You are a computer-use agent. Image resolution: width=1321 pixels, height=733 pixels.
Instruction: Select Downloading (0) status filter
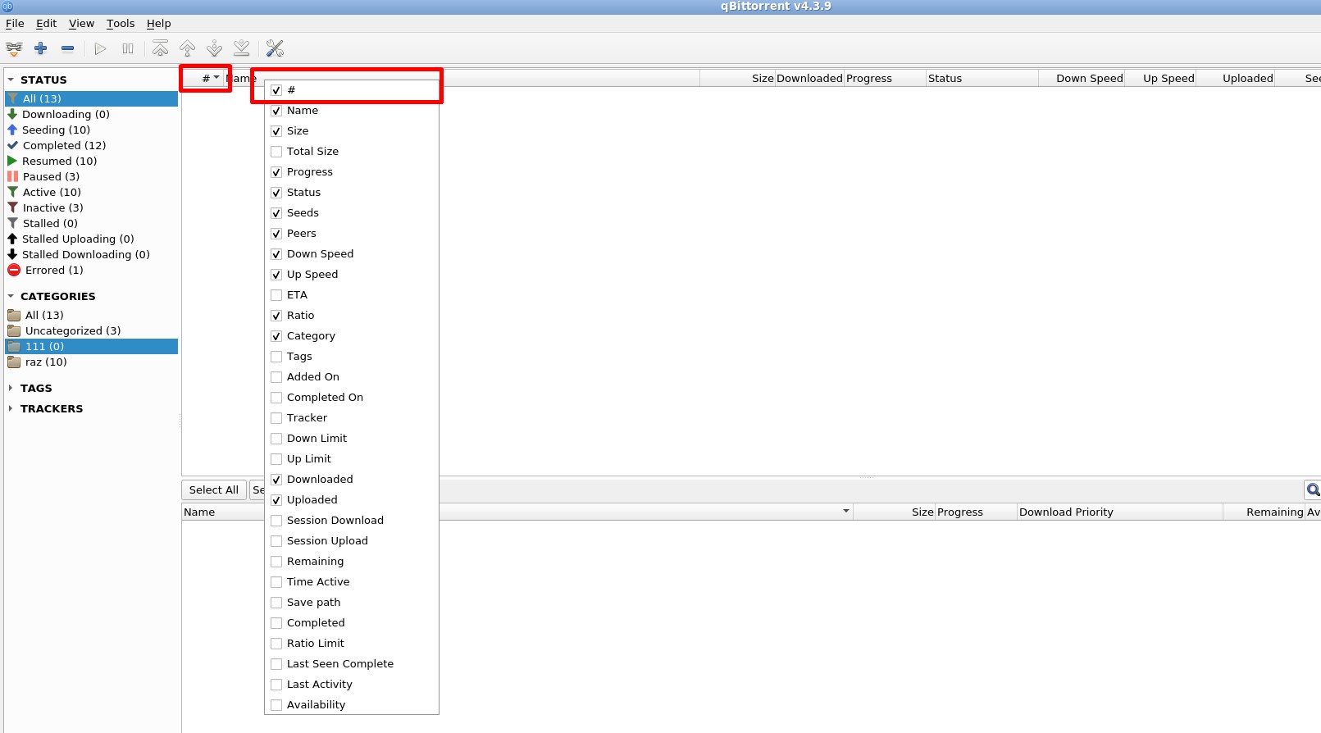point(66,114)
